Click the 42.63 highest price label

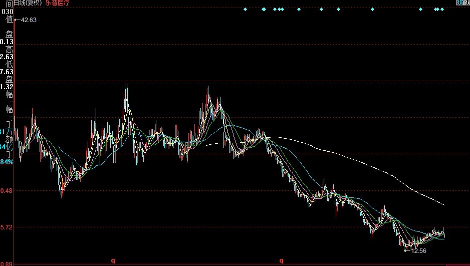28,20
